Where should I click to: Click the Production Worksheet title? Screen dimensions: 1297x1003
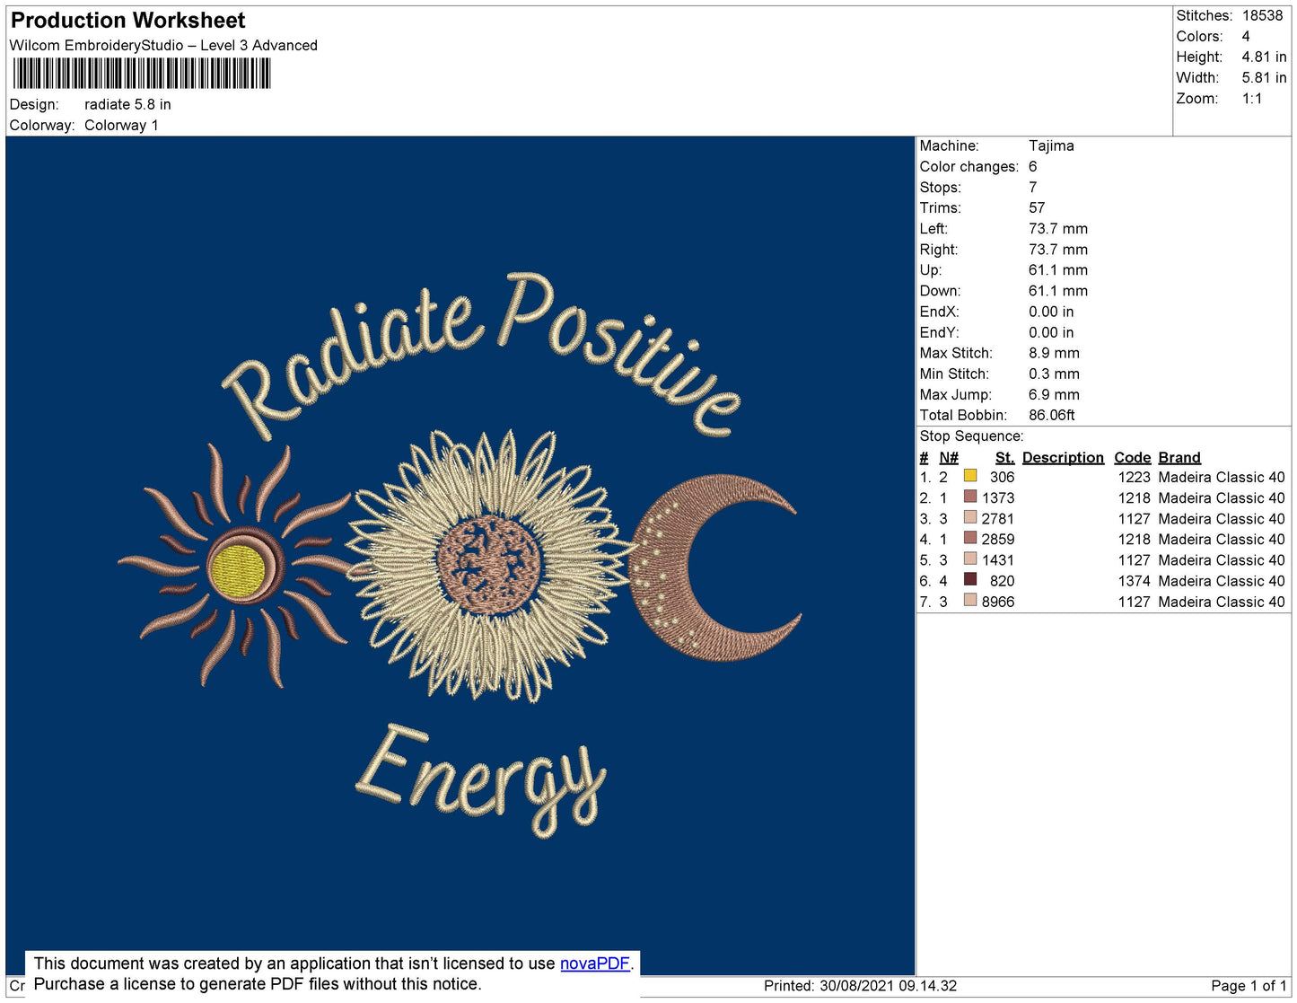[x=128, y=21]
